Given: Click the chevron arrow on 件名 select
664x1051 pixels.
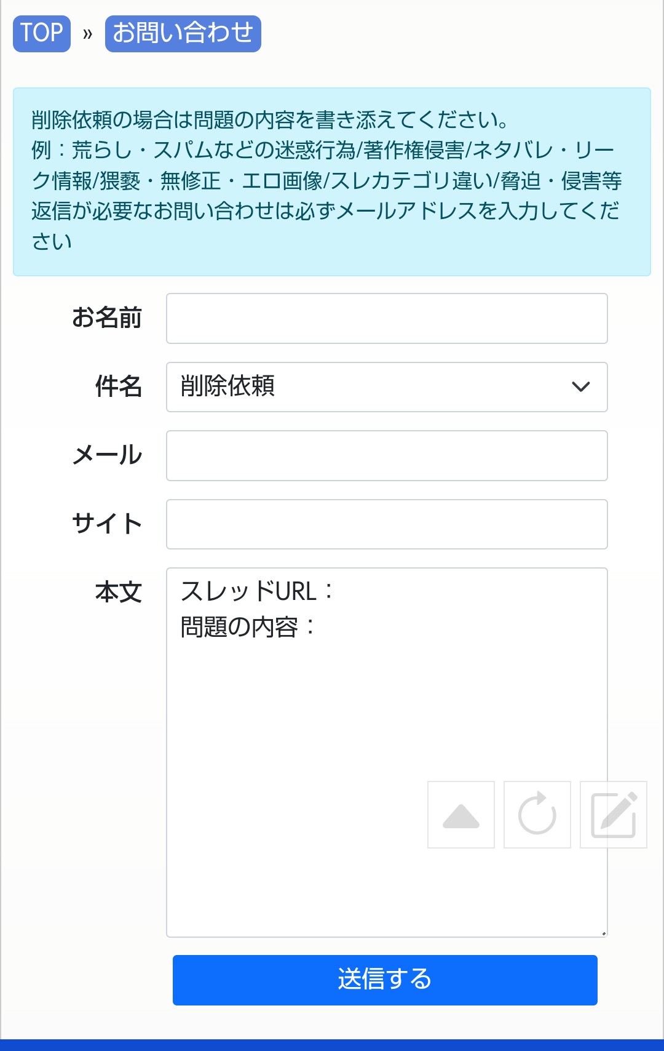Looking at the screenshot, I should pyautogui.click(x=580, y=386).
